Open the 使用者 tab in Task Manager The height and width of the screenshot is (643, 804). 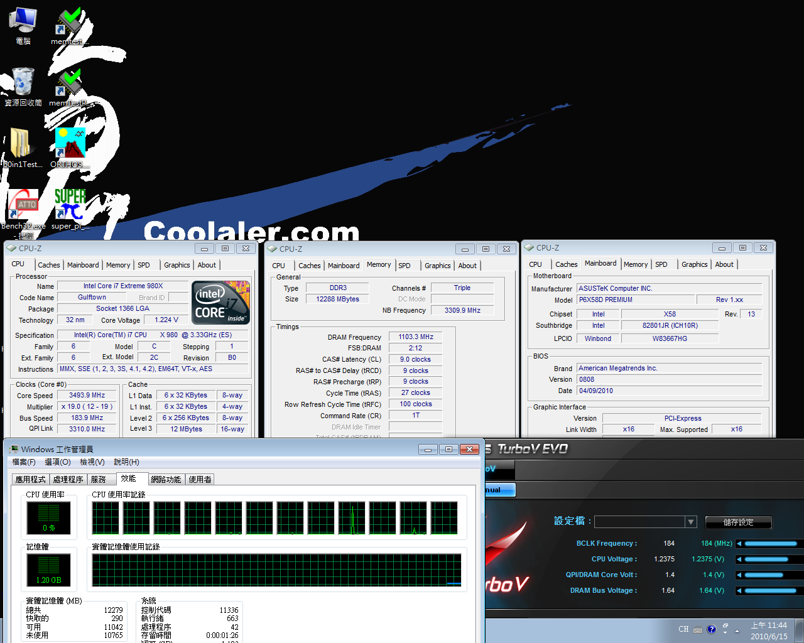click(x=200, y=479)
